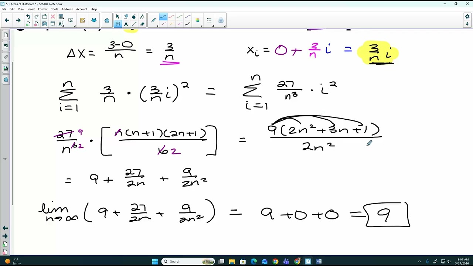The height and width of the screenshot is (266, 473).
Task: Redo the last undone action
Action: coord(36,17)
